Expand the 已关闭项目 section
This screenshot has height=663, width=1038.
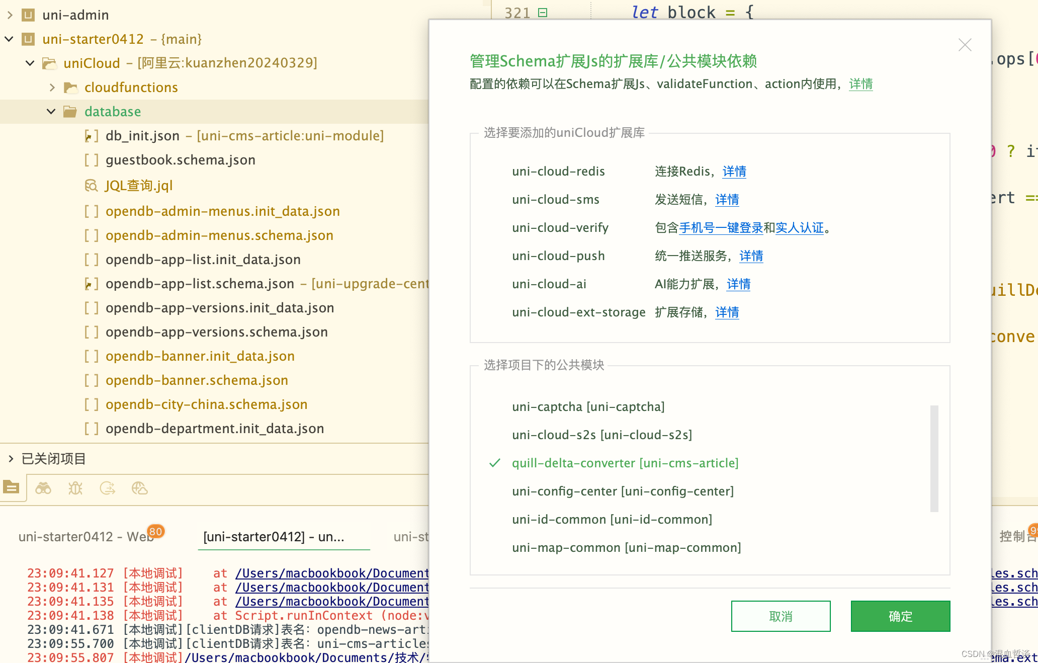click(x=11, y=458)
